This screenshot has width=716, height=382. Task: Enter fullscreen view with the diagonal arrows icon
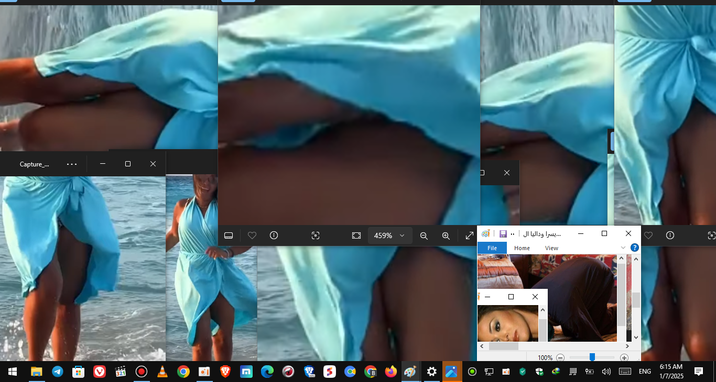(469, 235)
